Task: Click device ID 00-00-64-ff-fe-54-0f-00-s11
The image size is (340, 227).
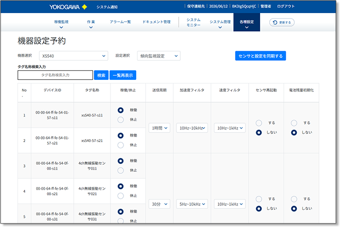Action: tap(52, 166)
